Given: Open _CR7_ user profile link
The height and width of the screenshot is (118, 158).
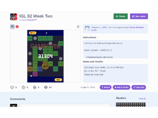Looking at the screenshot, I should click(105, 28).
